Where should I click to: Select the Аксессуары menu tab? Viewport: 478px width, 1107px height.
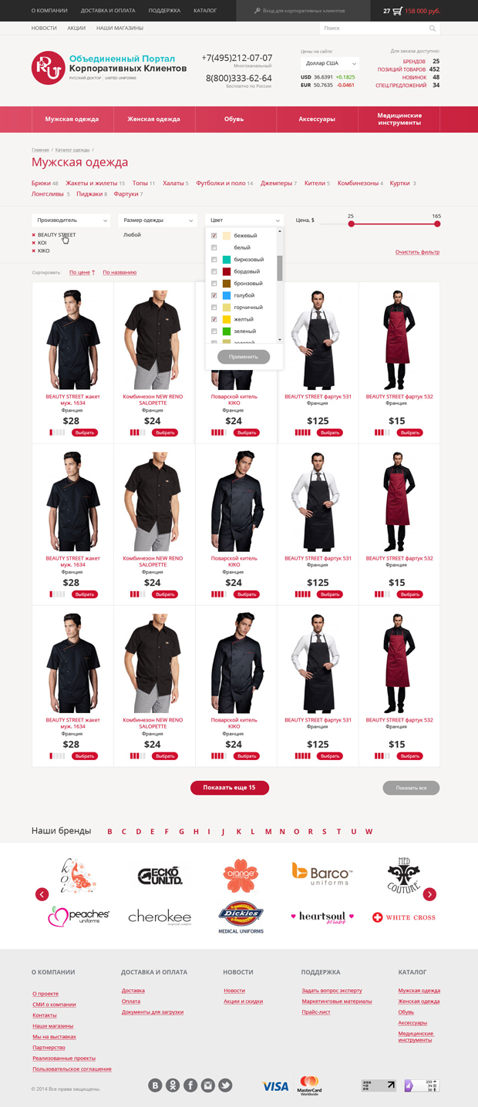point(317,119)
